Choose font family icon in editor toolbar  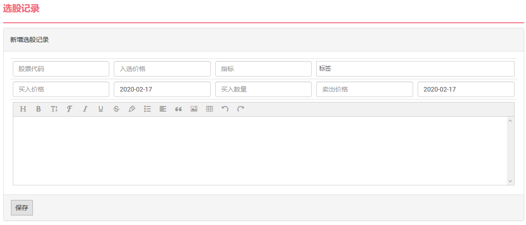pos(69,109)
